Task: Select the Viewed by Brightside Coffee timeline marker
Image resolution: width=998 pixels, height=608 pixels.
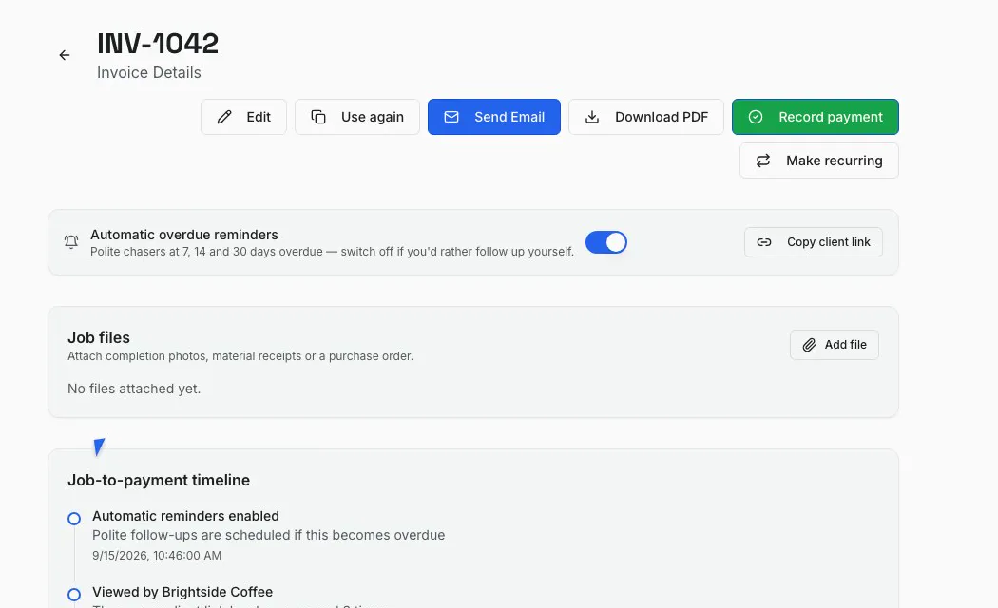Action: (x=74, y=595)
